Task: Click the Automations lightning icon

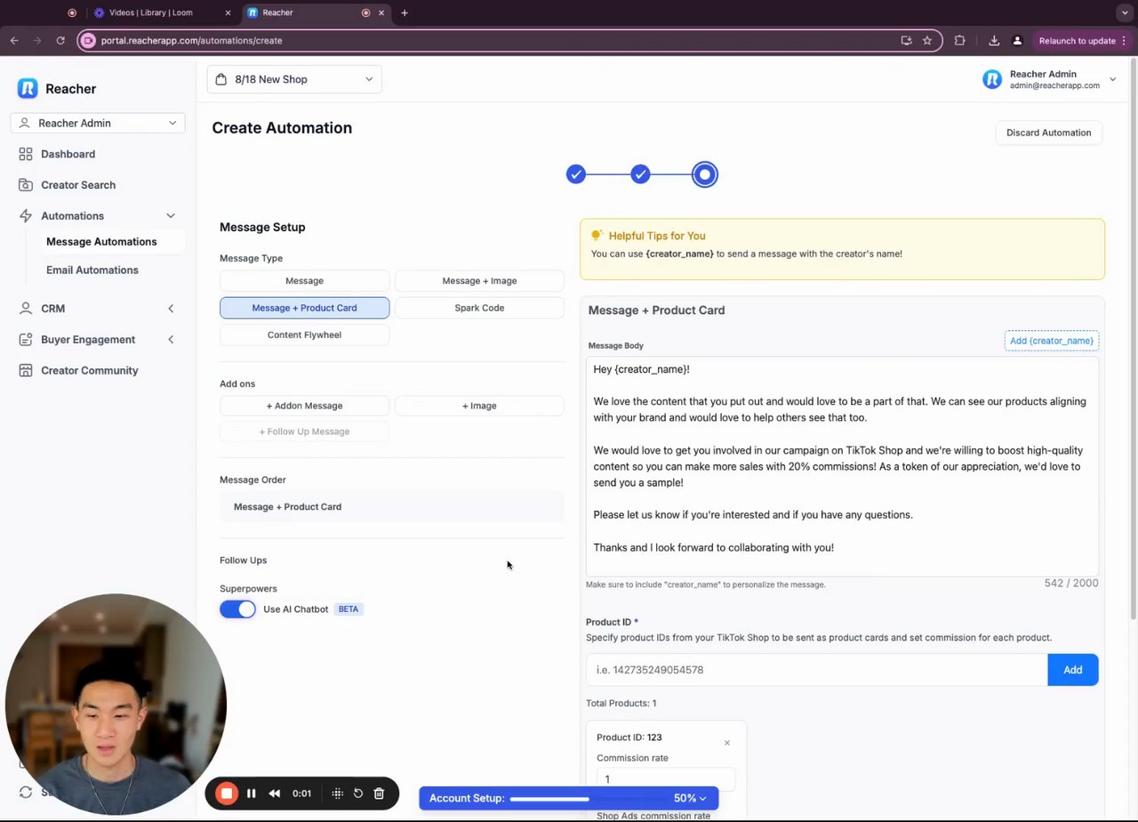Action: click(25, 215)
